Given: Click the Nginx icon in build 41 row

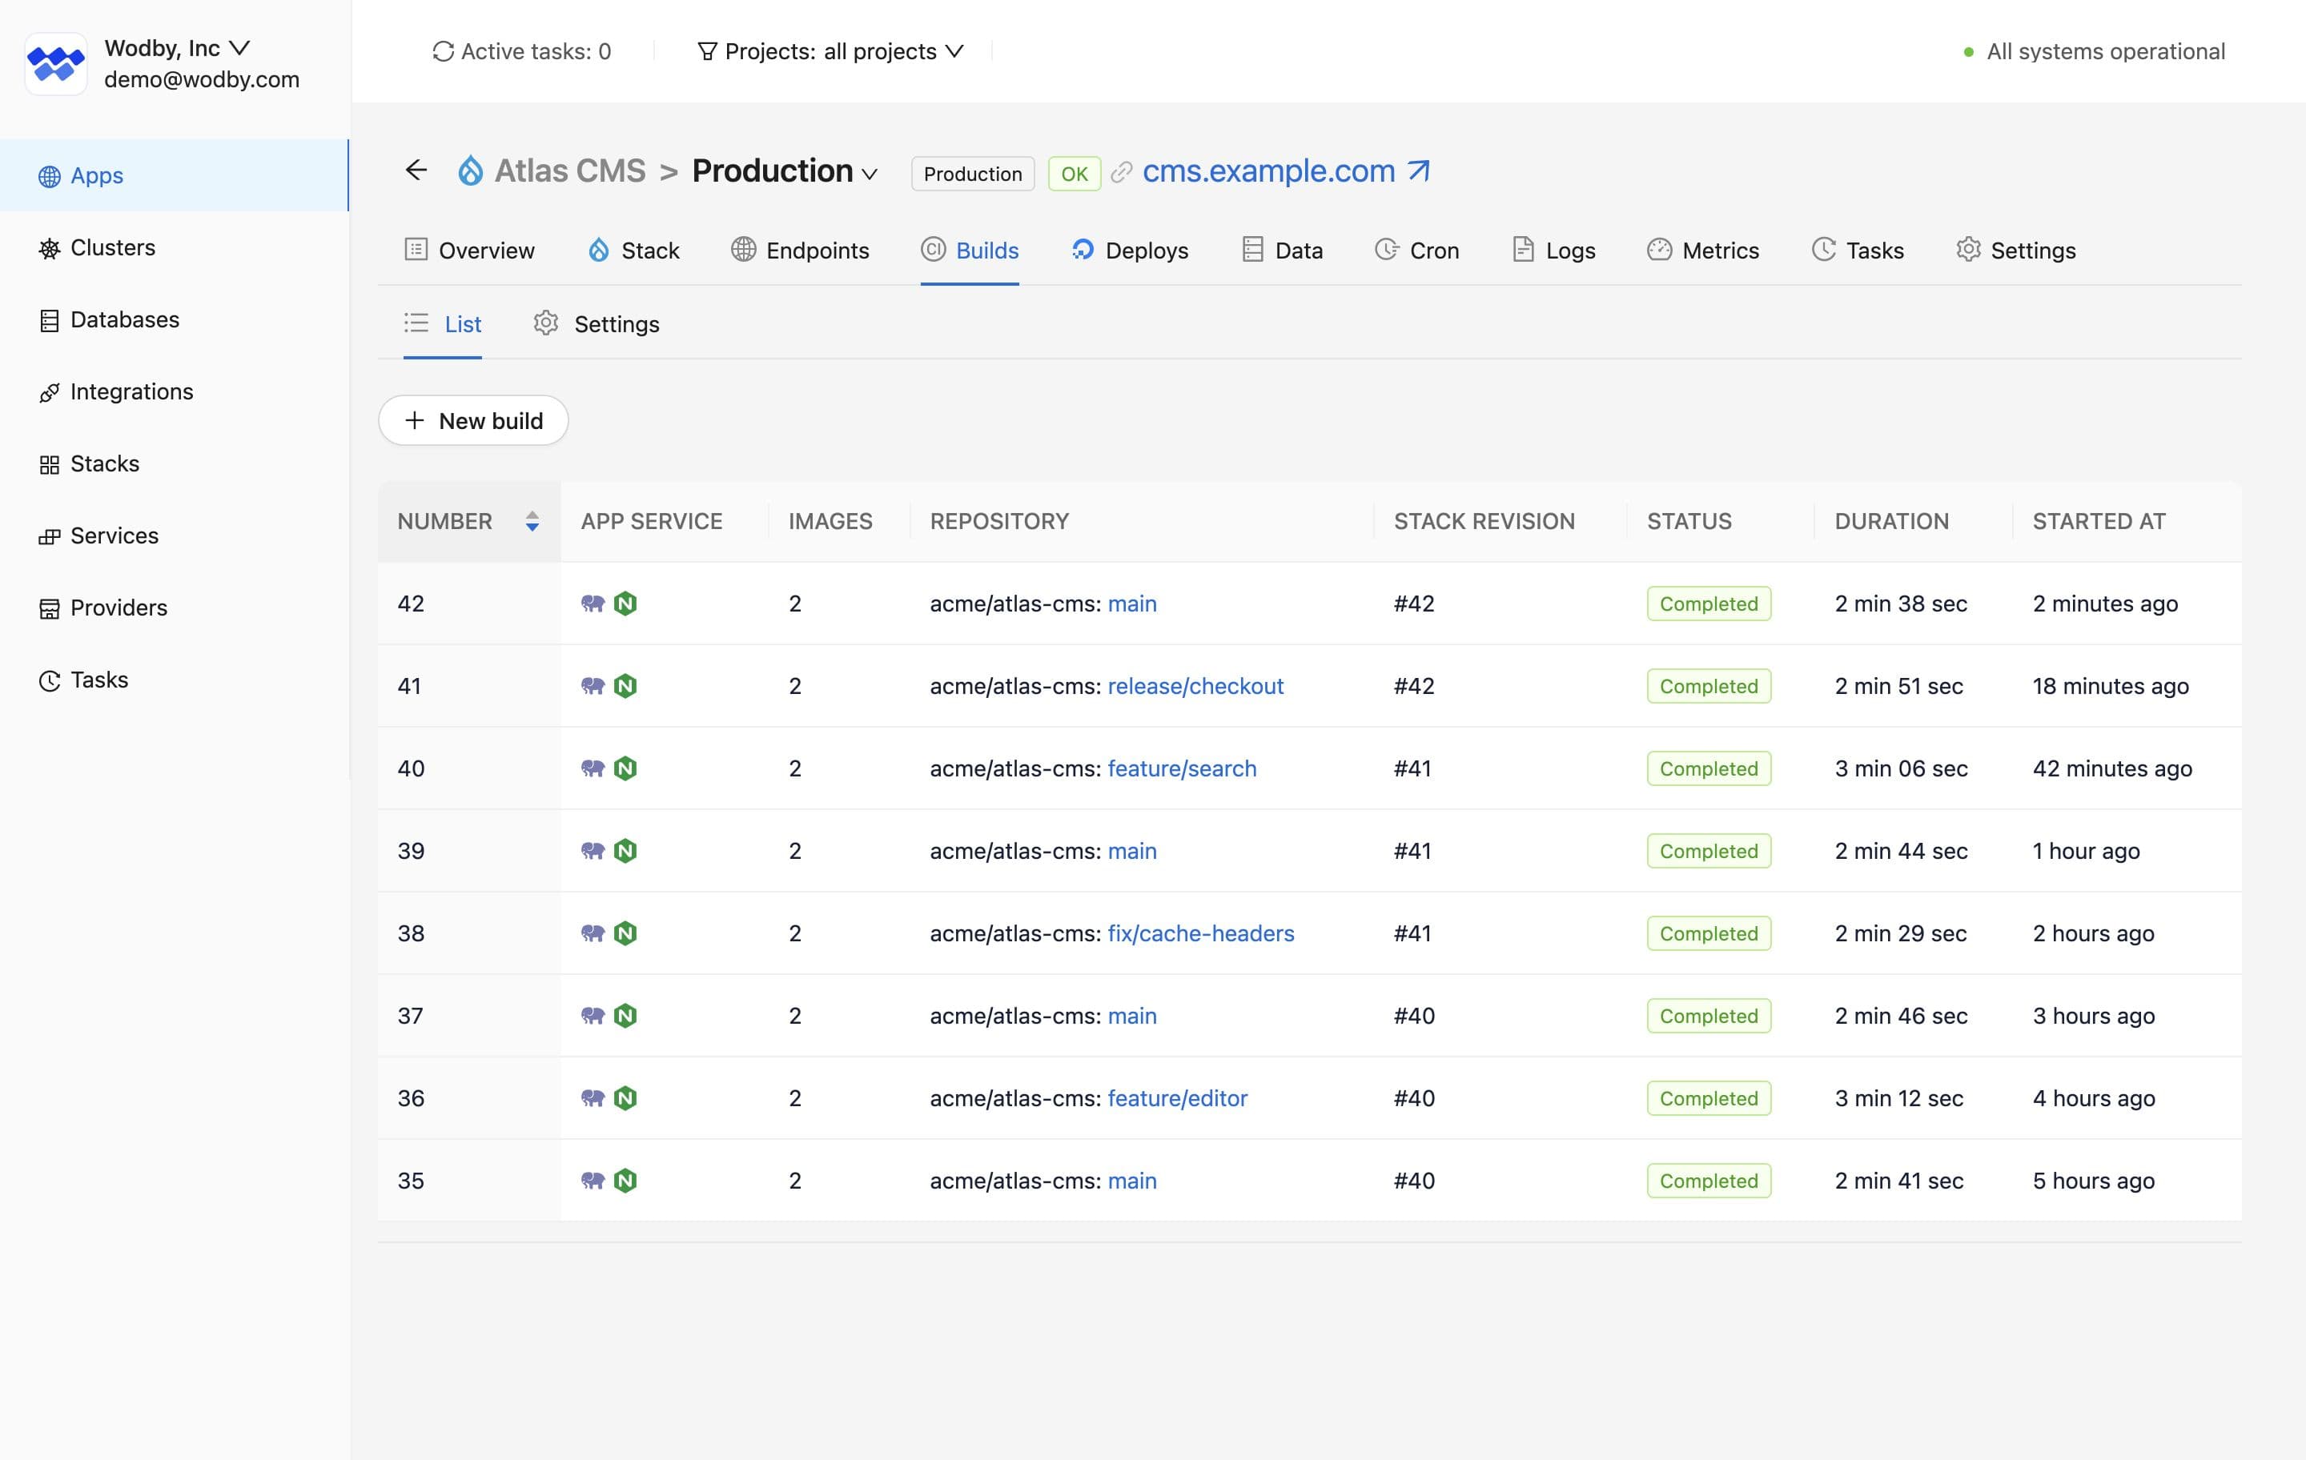Looking at the screenshot, I should coord(625,685).
